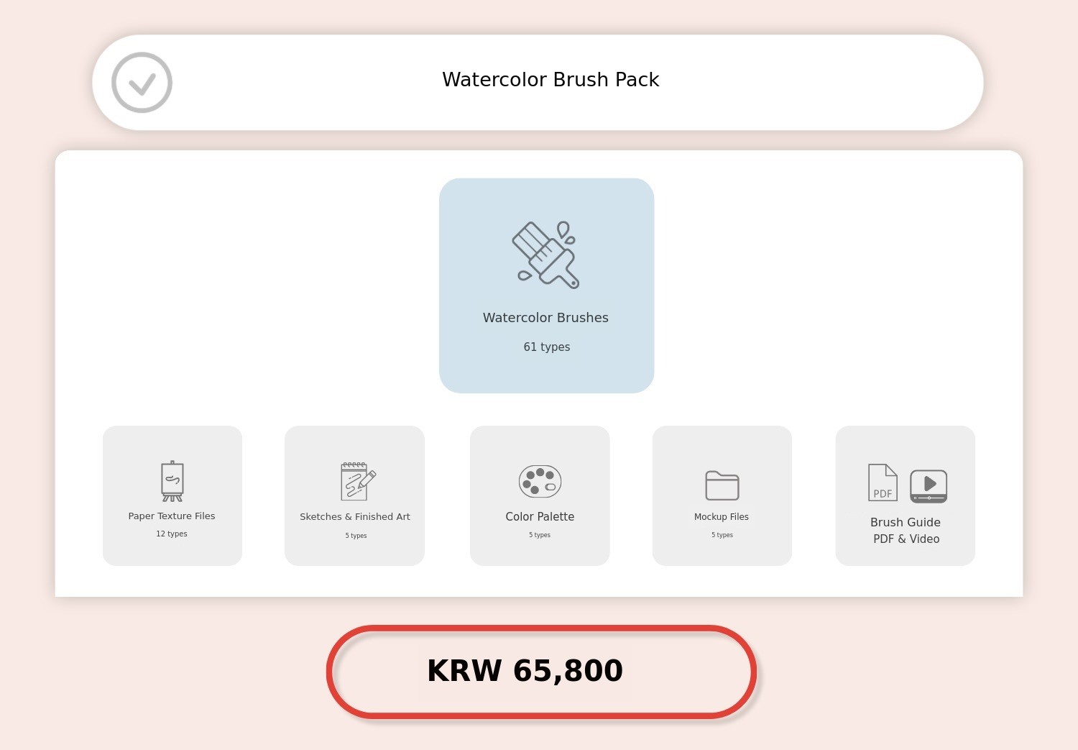The image size is (1078, 750).
Task: Click the 12 types text
Action: [172, 534]
